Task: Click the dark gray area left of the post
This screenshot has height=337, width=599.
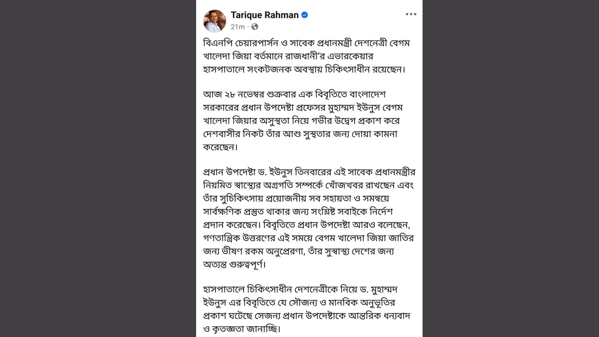Action: point(98,168)
